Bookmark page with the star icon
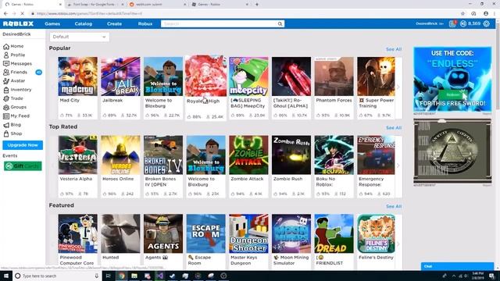Screen dimensions: 500x281 pyautogui.click(x=462, y=14)
